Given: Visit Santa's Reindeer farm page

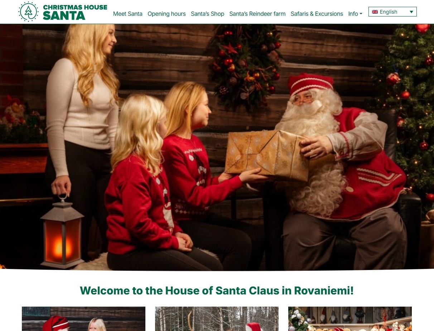Looking at the screenshot, I should tap(257, 14).
